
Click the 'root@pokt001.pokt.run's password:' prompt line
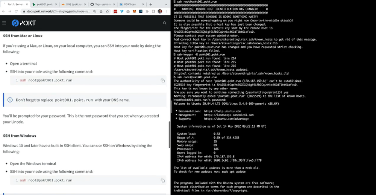pos(200,100)
